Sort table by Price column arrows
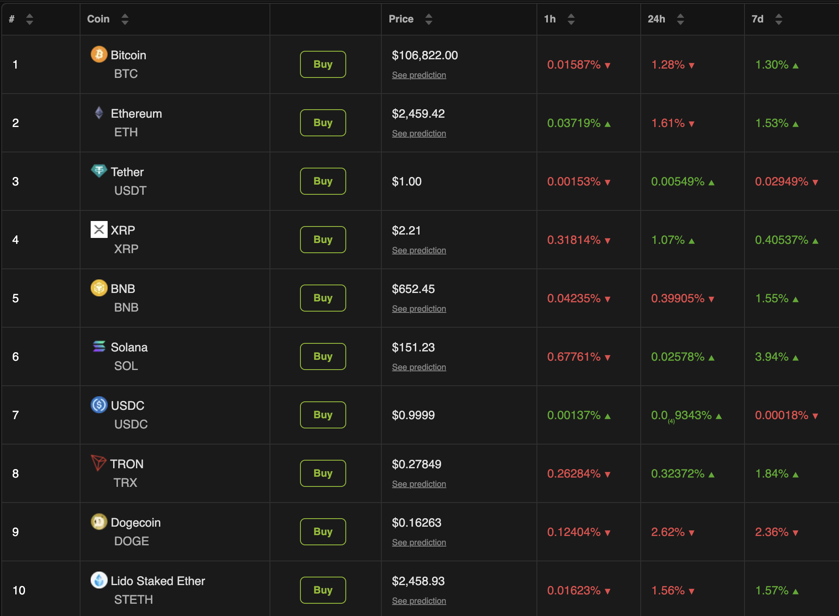 pos(428,19)
